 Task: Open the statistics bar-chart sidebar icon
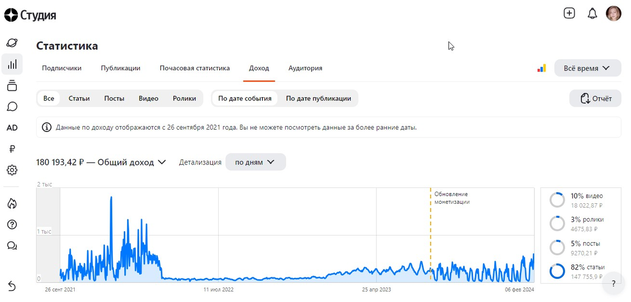[x=12, y=65]
